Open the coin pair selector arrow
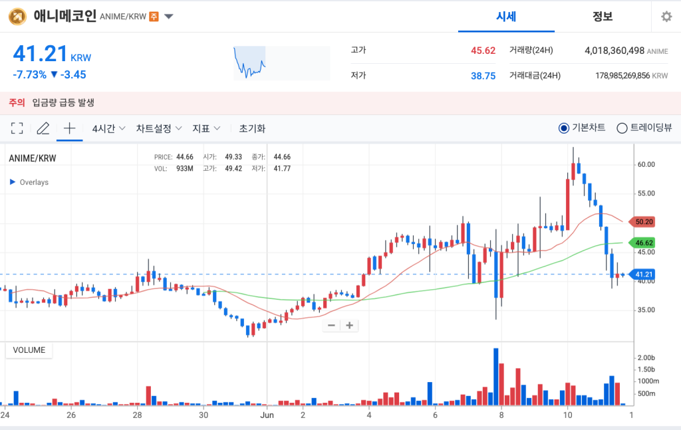681x430 pixels. 169,17
